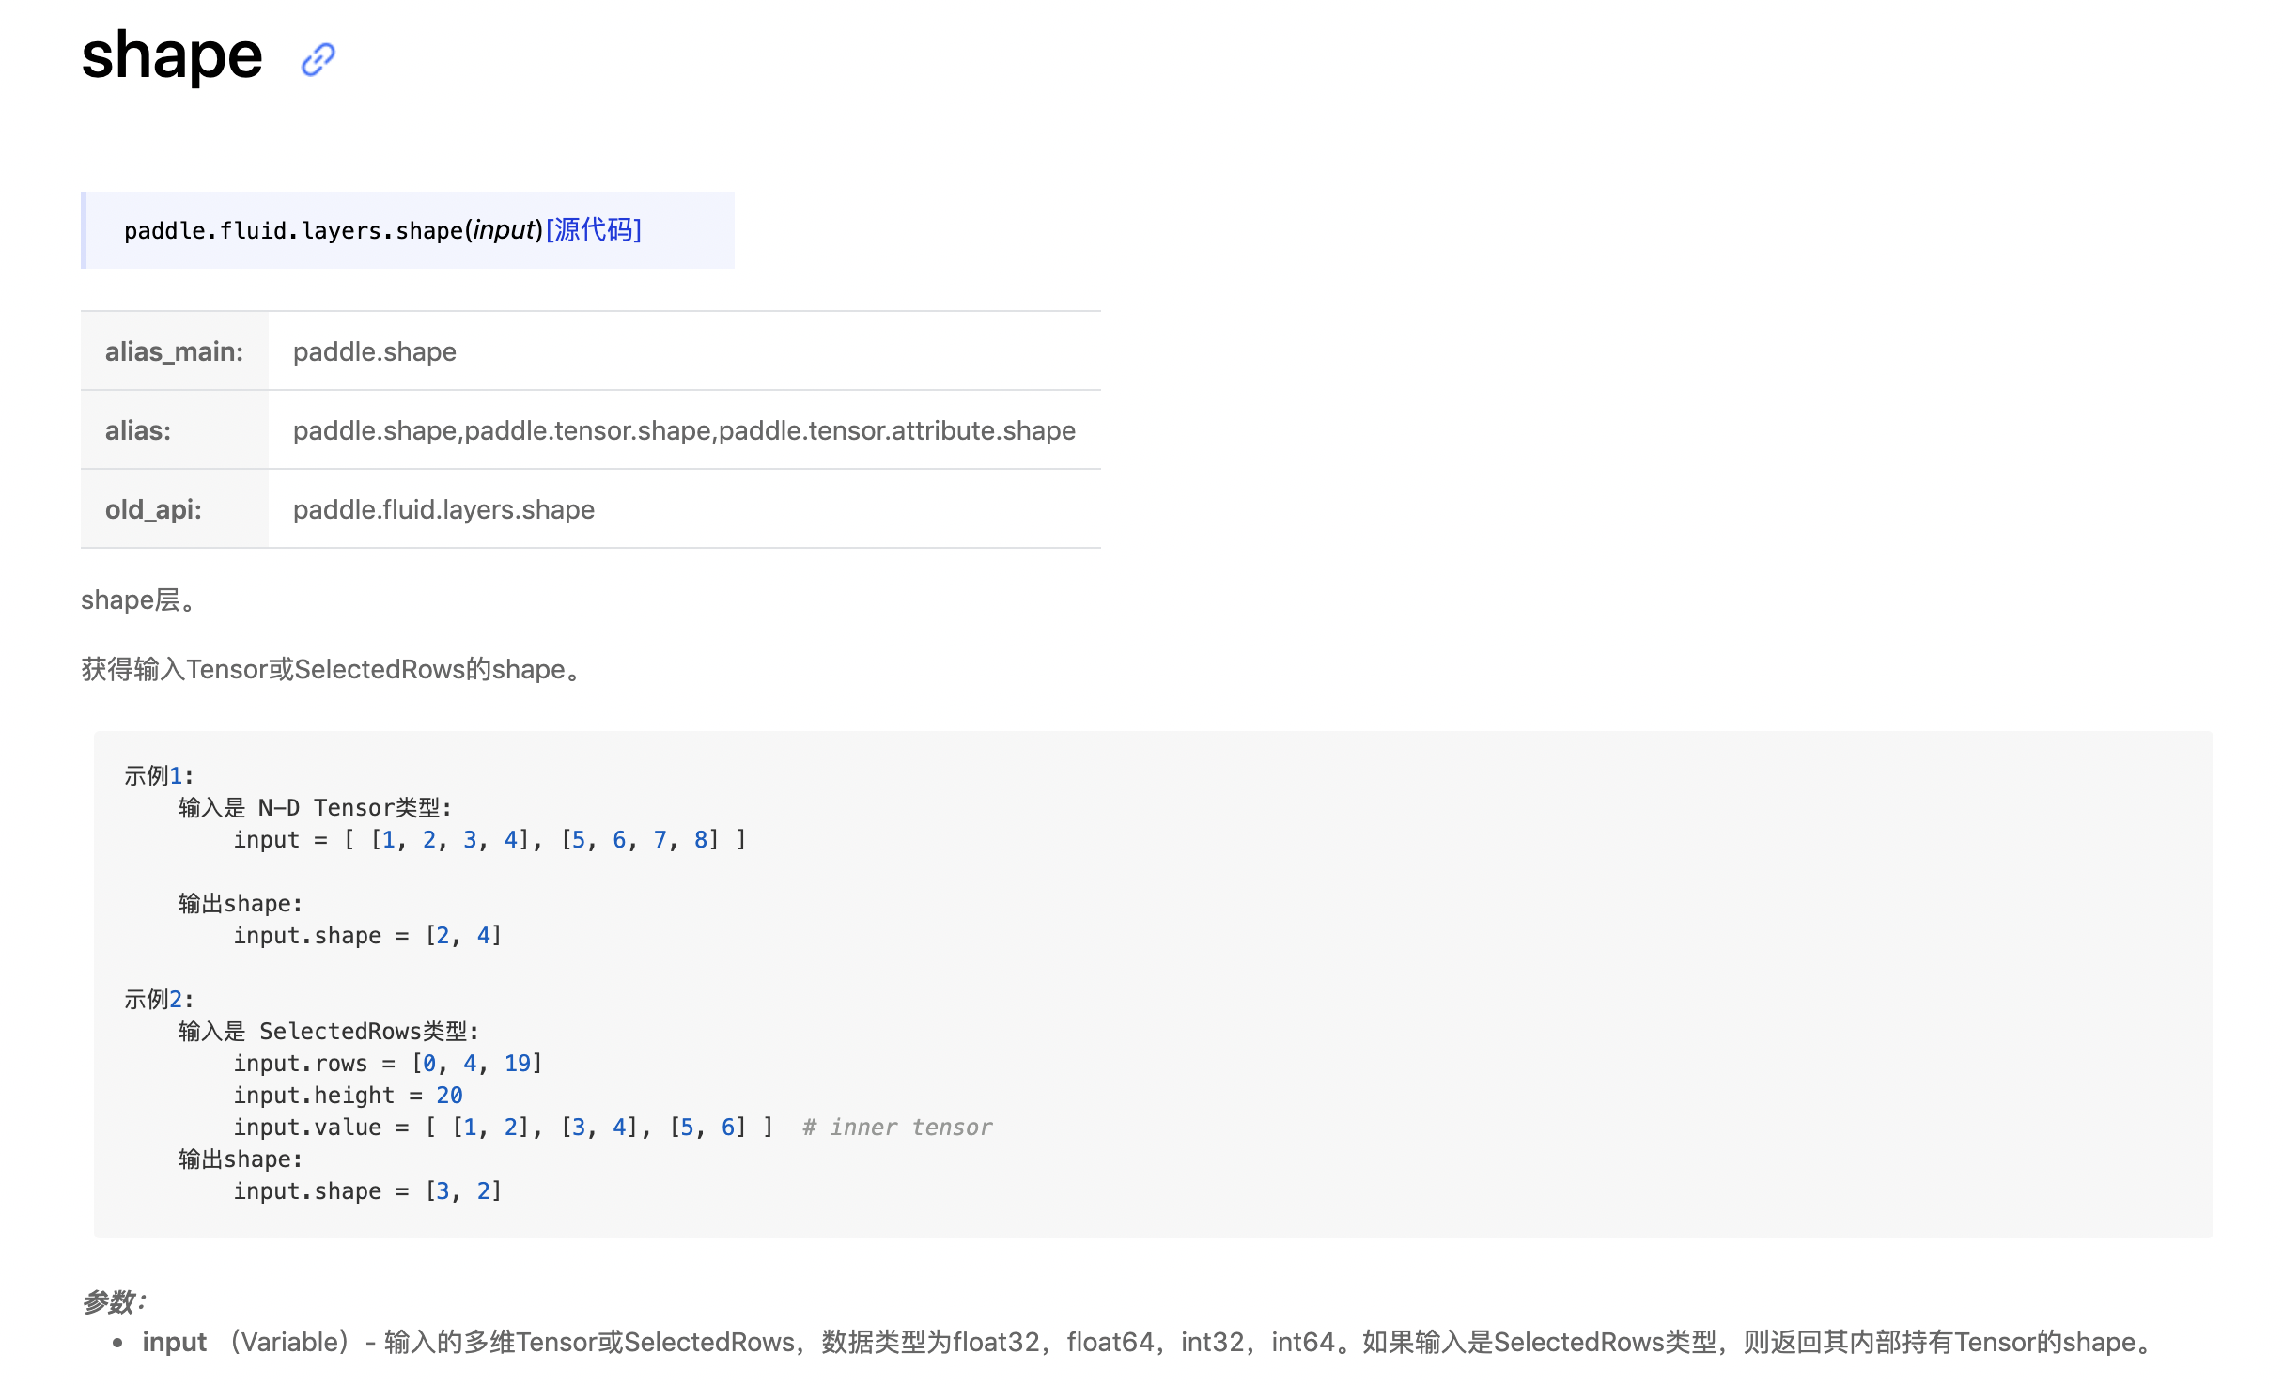Click the alias list of paddle.tensor.shape paths
Screen dimensions: 2283x1385
tap(683, 430)
